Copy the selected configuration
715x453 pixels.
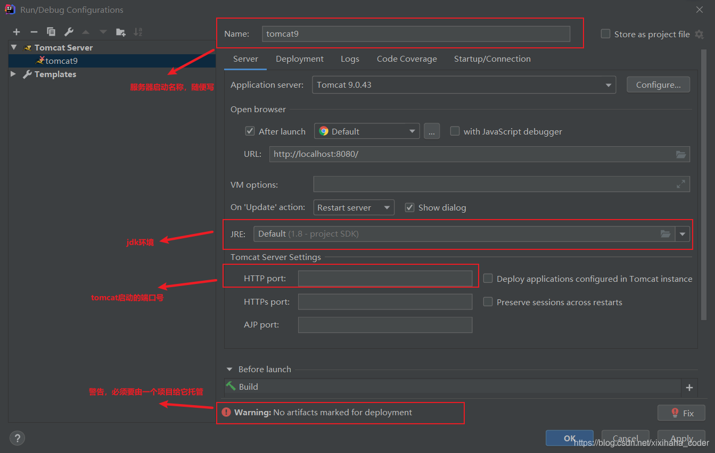tap(51, 32)
